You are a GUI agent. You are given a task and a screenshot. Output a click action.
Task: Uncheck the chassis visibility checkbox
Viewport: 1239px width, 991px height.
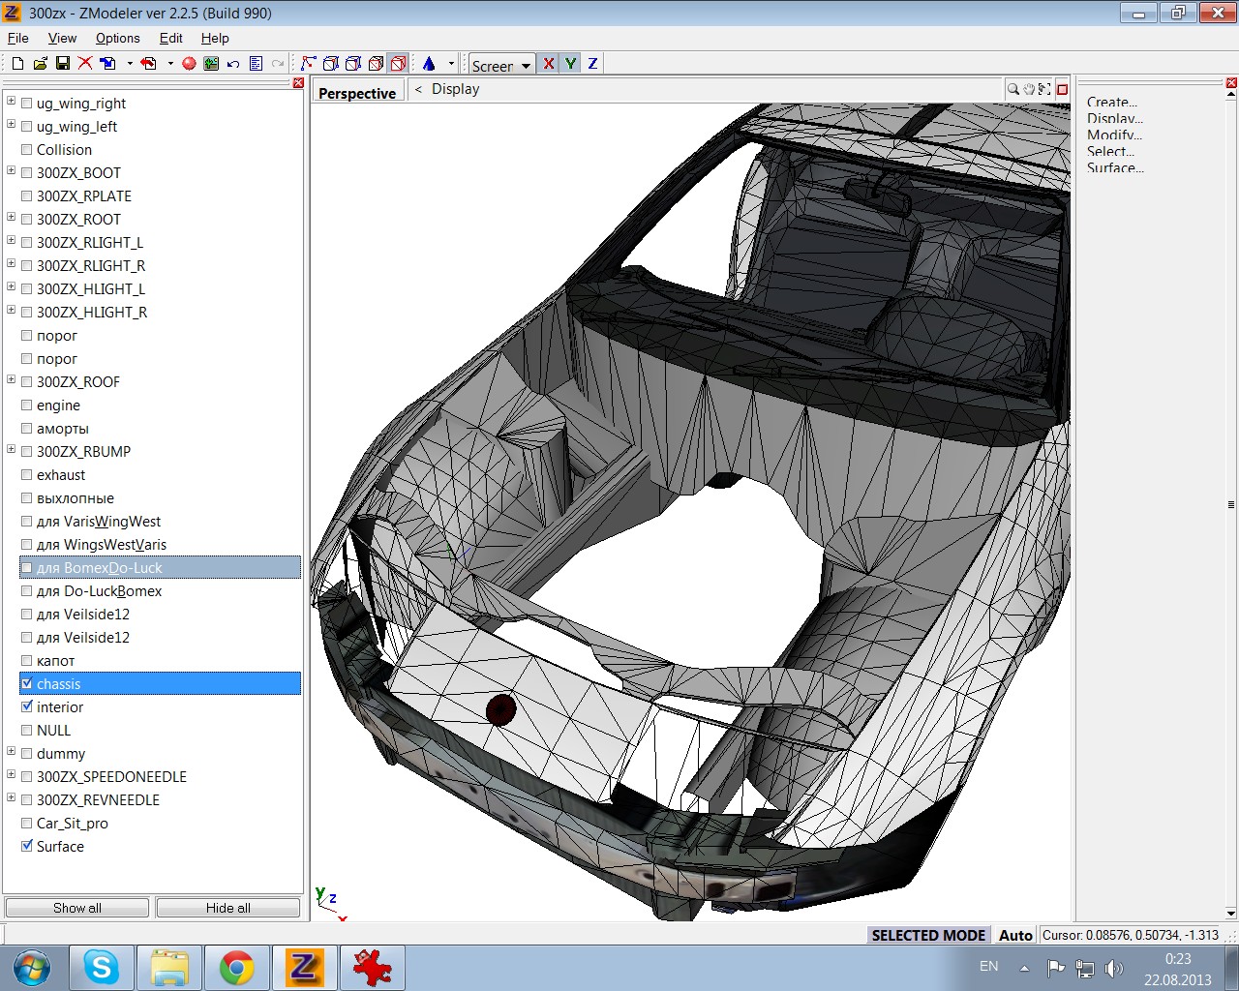(27, 684)
